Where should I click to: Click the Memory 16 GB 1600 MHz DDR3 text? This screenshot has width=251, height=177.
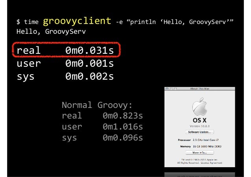coord(201,146)
